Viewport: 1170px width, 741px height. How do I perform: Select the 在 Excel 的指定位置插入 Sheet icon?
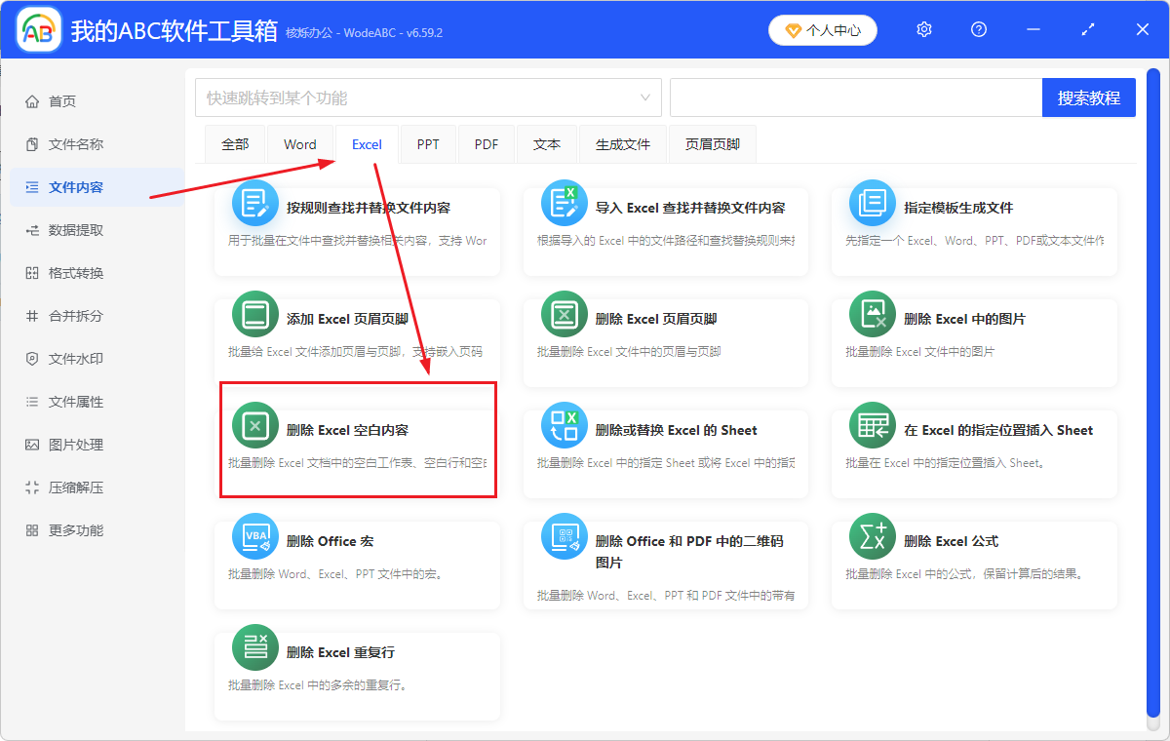pos(872,425)
